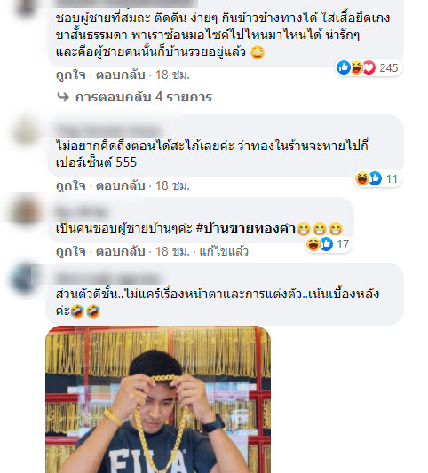The image size is (428, 473).
Task: Open reaction count 11 list
Action: pyautogui.click(x=392, y=179)
